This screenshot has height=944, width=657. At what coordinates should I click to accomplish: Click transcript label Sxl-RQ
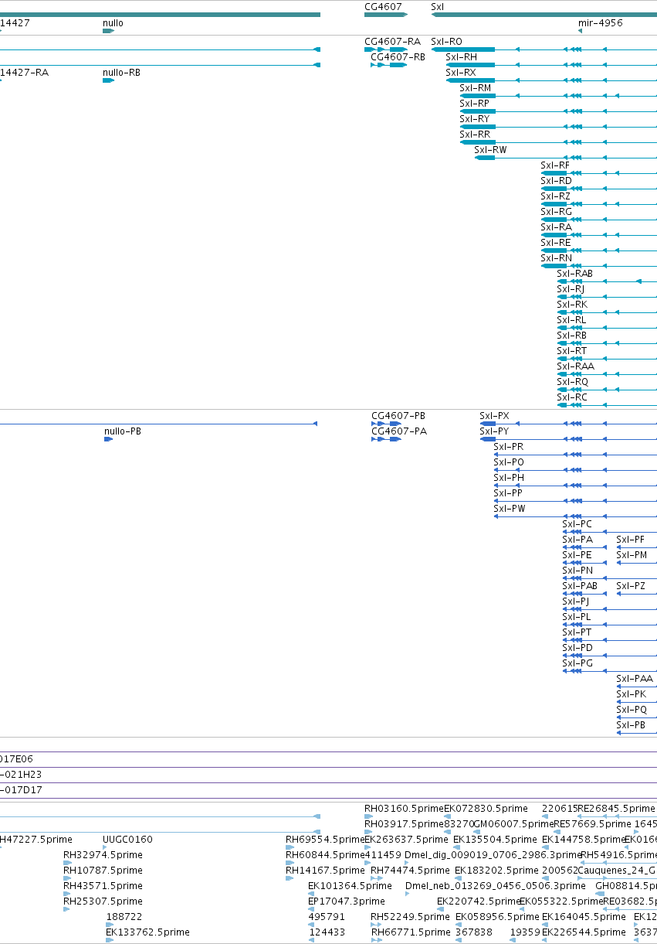573,382
